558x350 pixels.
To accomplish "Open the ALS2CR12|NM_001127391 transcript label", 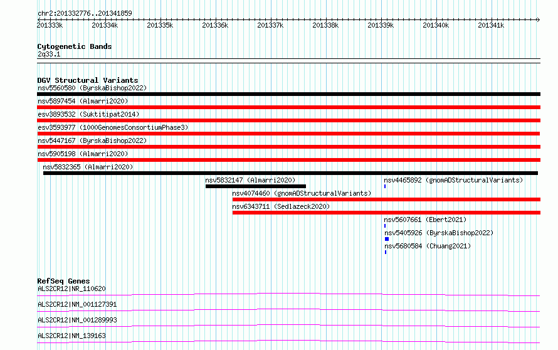I will (77, 304).
